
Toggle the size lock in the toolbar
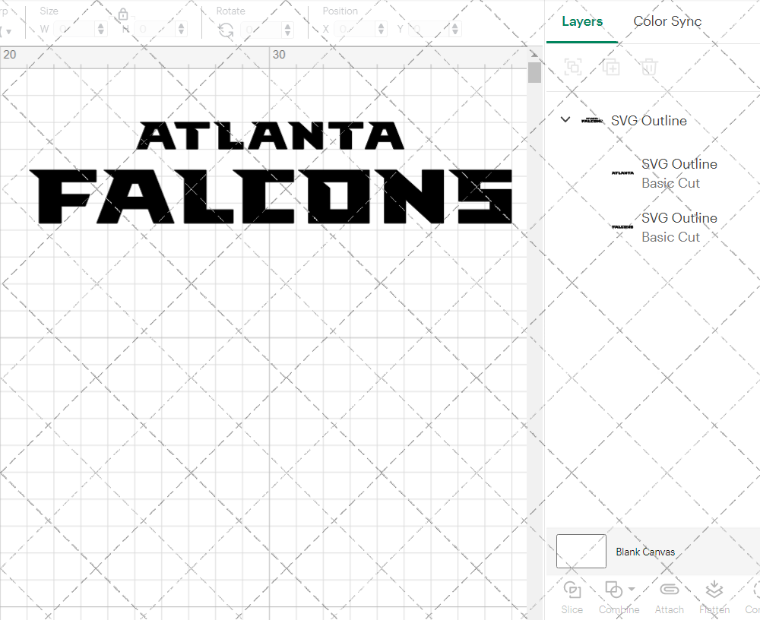pyautogui.click(x=123, y=14)
